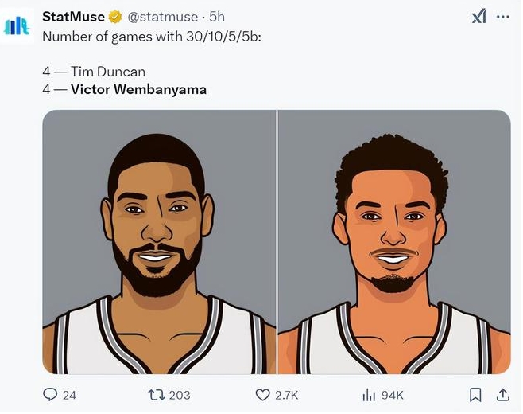Image resolution: width=523 pixels, height=414 pixels.
Task: Click the bold Victor Wembanyama text
Action: (x=138, y=89)
